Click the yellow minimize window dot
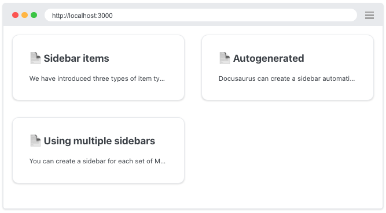Screen dimensions: 386x213 tap(25, 15)
